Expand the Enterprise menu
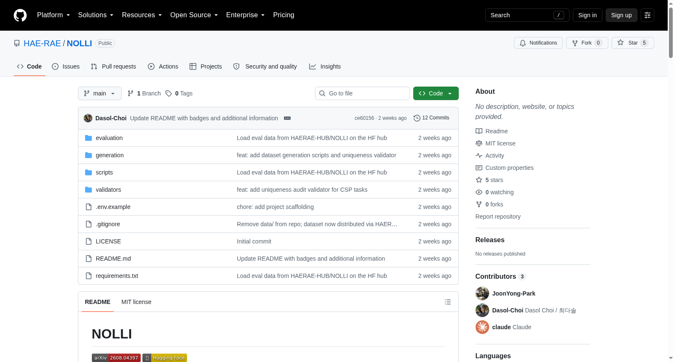The image size is (674, 362). 246,15
